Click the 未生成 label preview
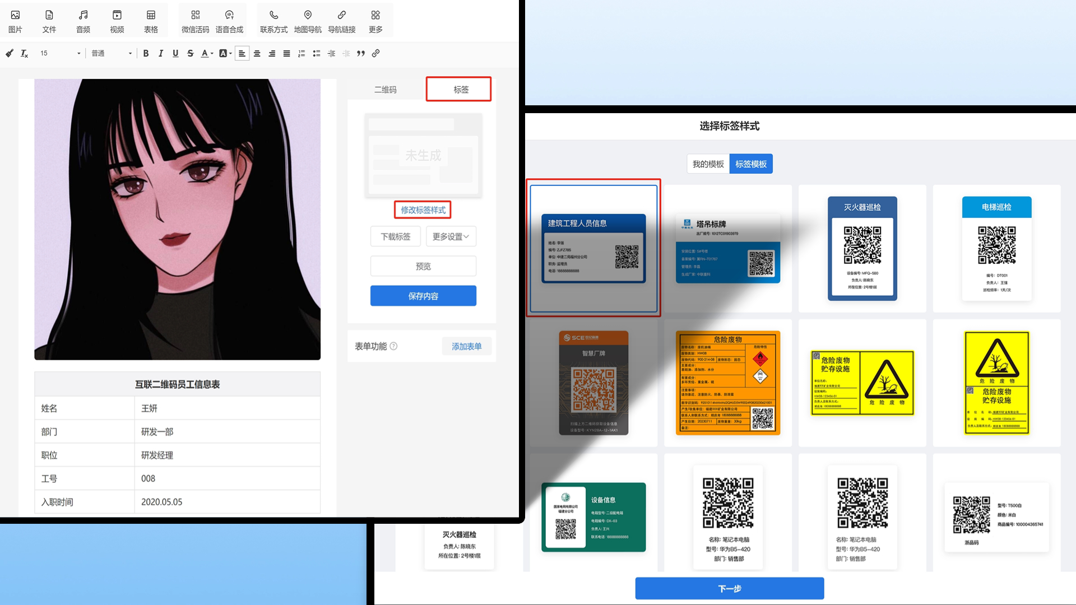 423,156
